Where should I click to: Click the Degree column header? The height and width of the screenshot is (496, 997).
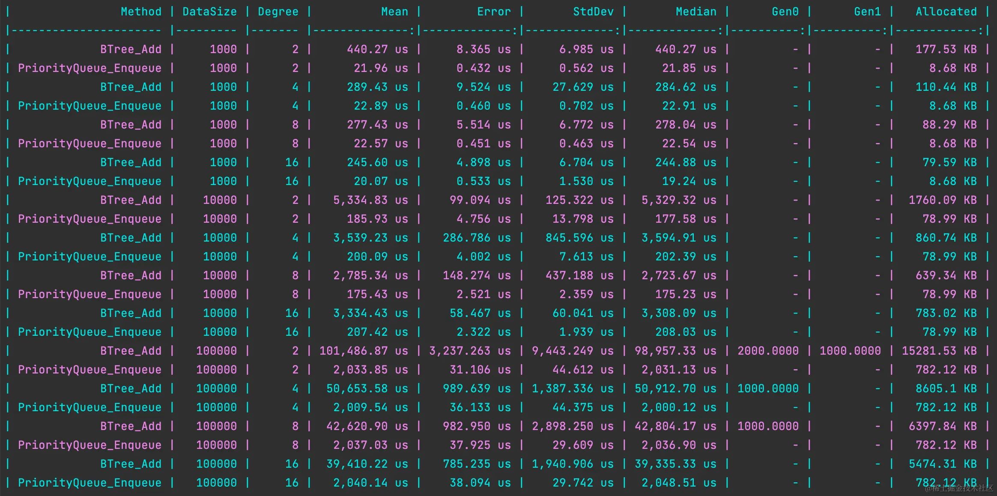click(x=278, y=12)
